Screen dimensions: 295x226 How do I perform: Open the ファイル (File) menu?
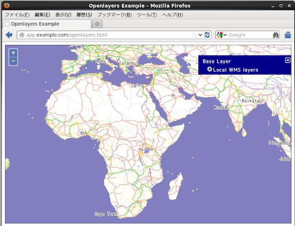point(17,15)
